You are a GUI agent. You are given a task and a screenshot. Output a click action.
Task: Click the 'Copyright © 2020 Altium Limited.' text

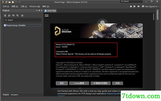coord(69,62)
